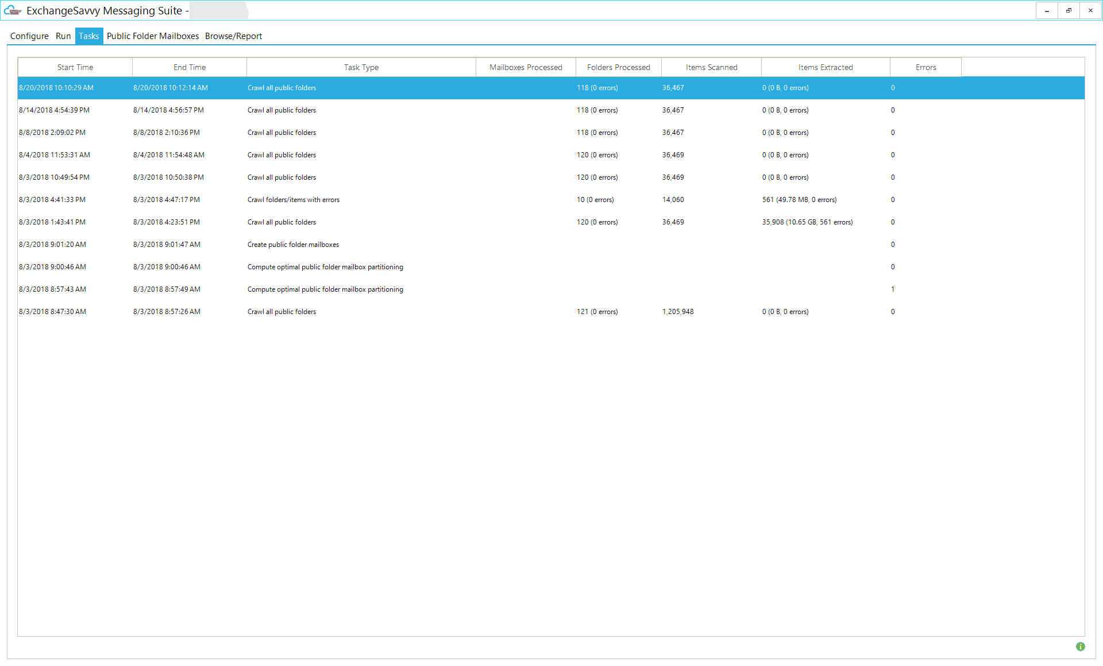Sort by Task Type column header
The image size is (1103, 666).
pos(361,67)
